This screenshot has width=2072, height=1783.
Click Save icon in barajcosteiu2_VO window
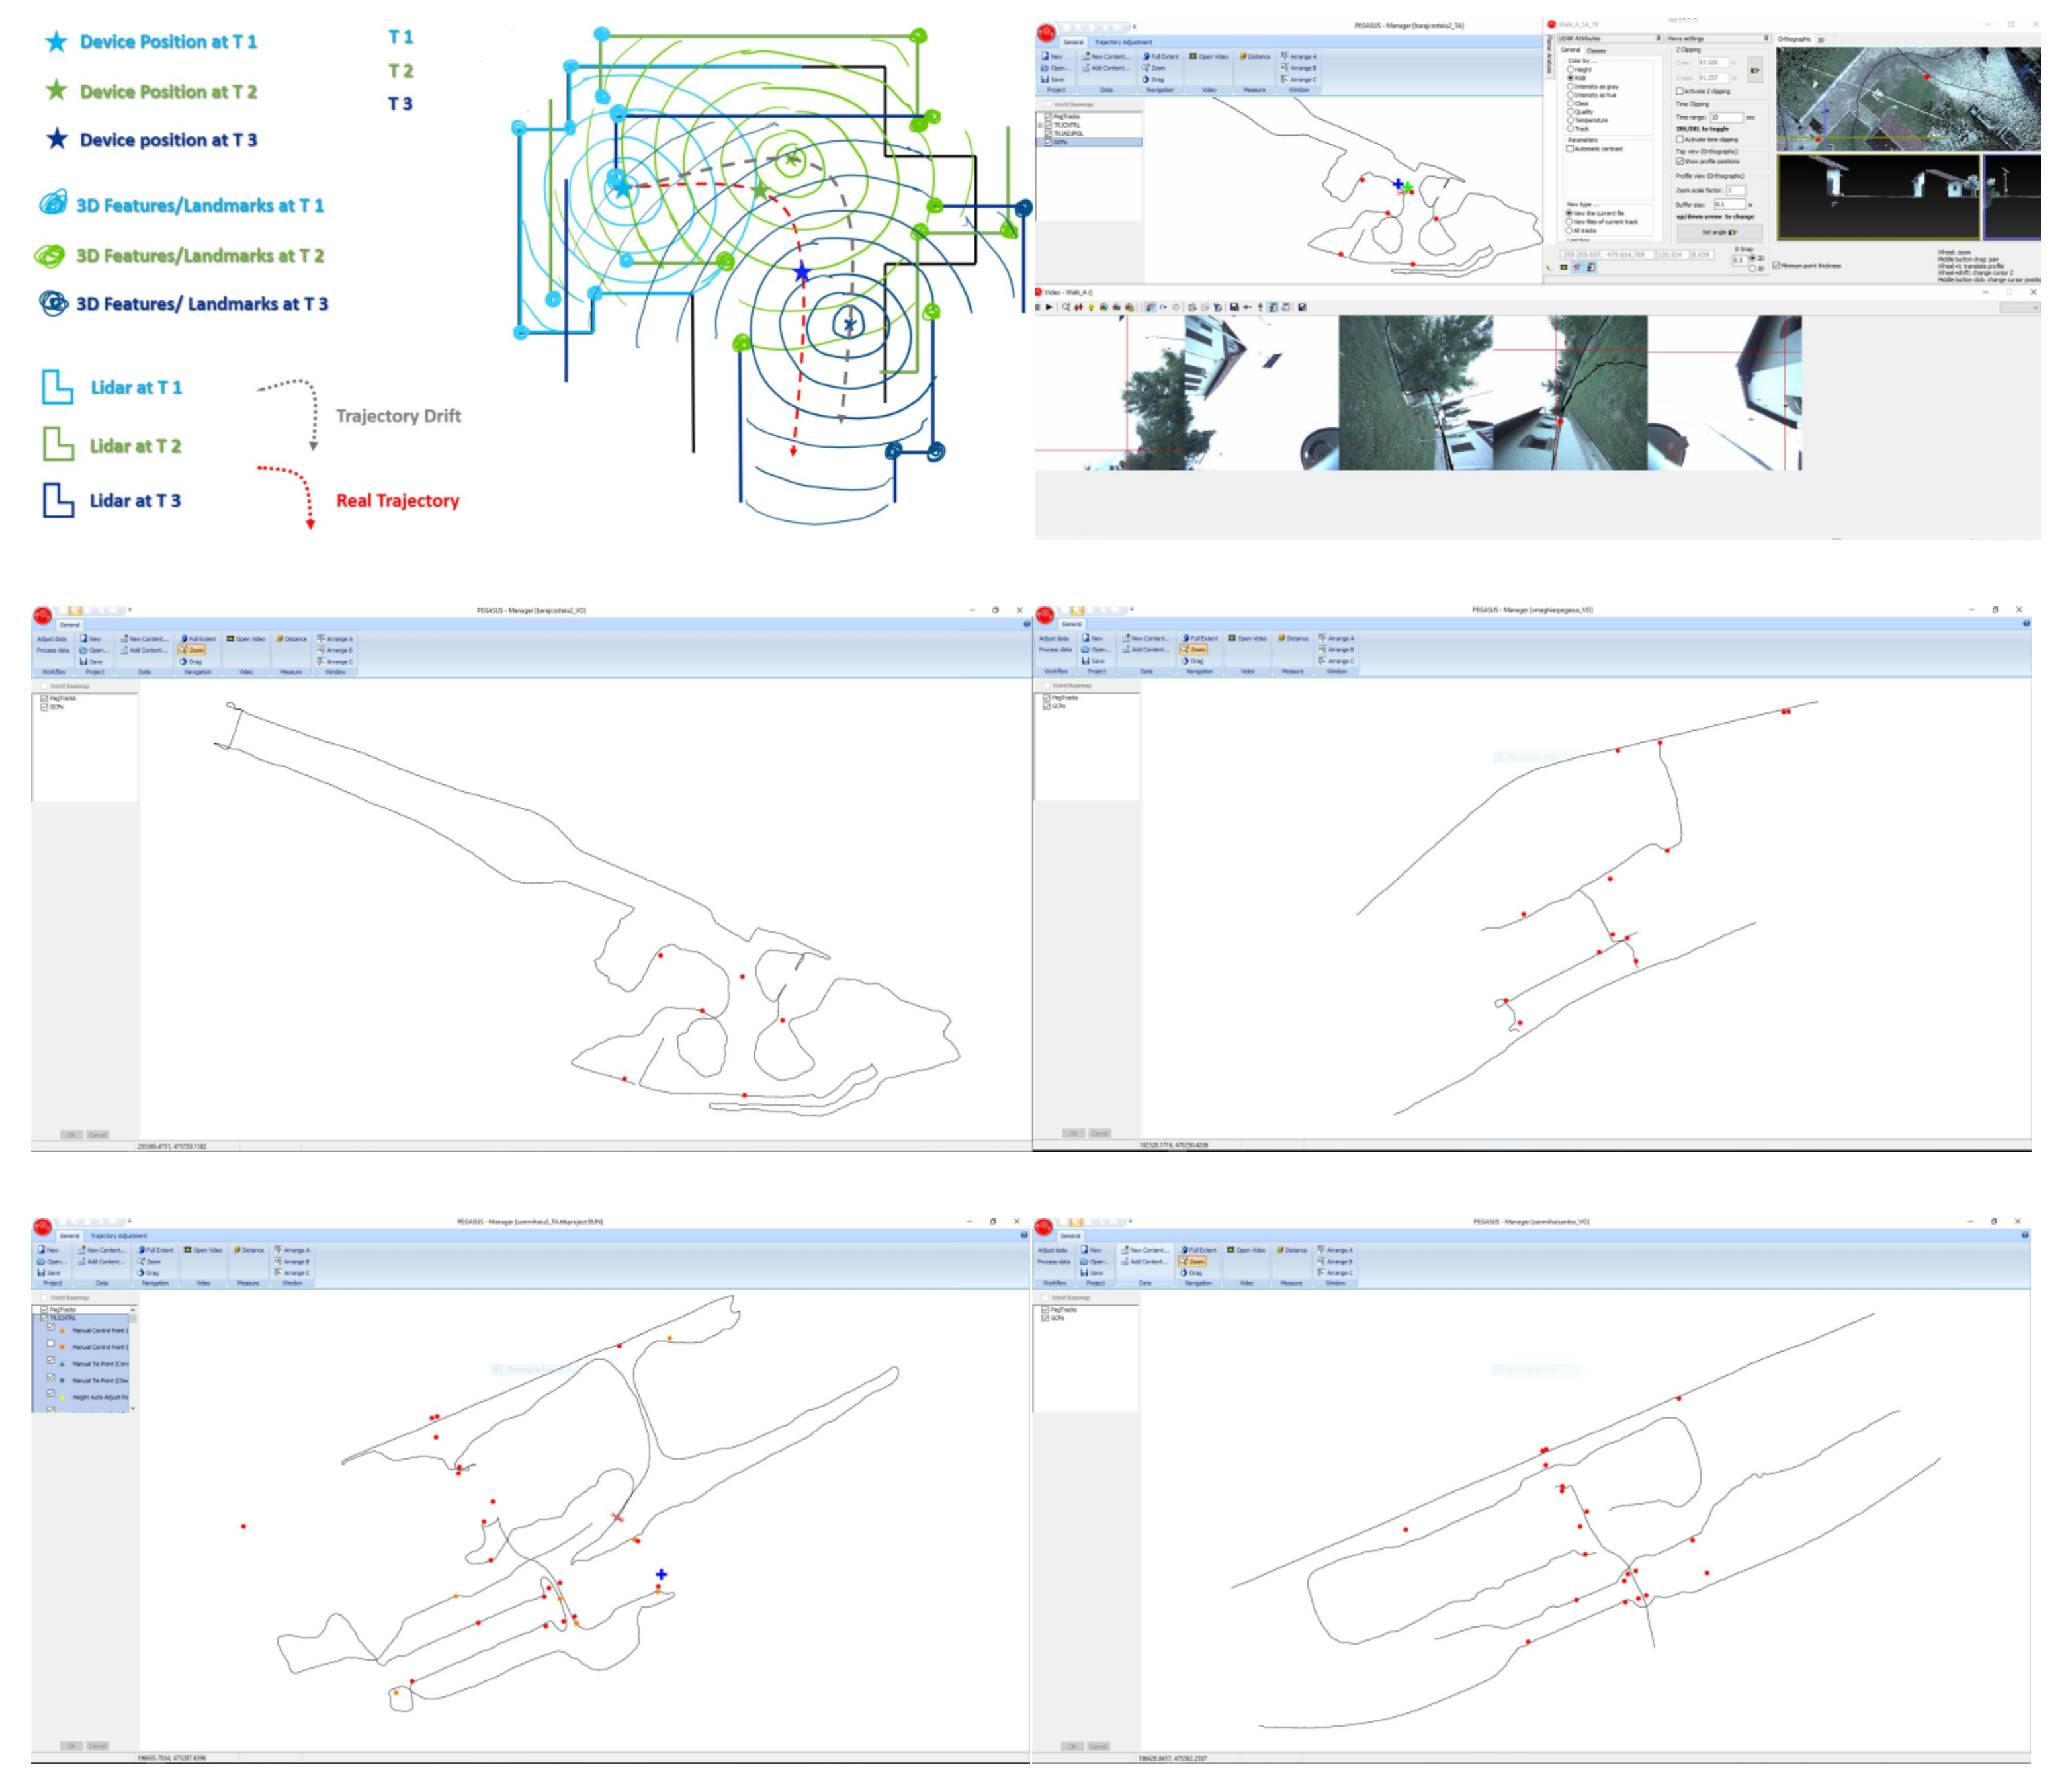click(91, 661)
